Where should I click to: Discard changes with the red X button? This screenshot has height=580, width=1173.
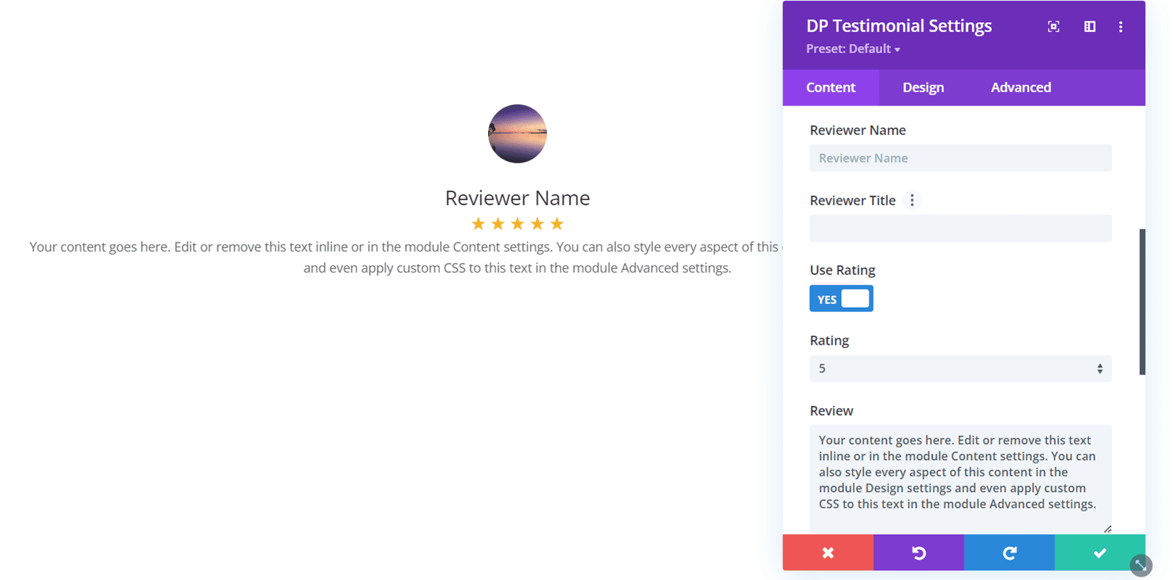828,553
